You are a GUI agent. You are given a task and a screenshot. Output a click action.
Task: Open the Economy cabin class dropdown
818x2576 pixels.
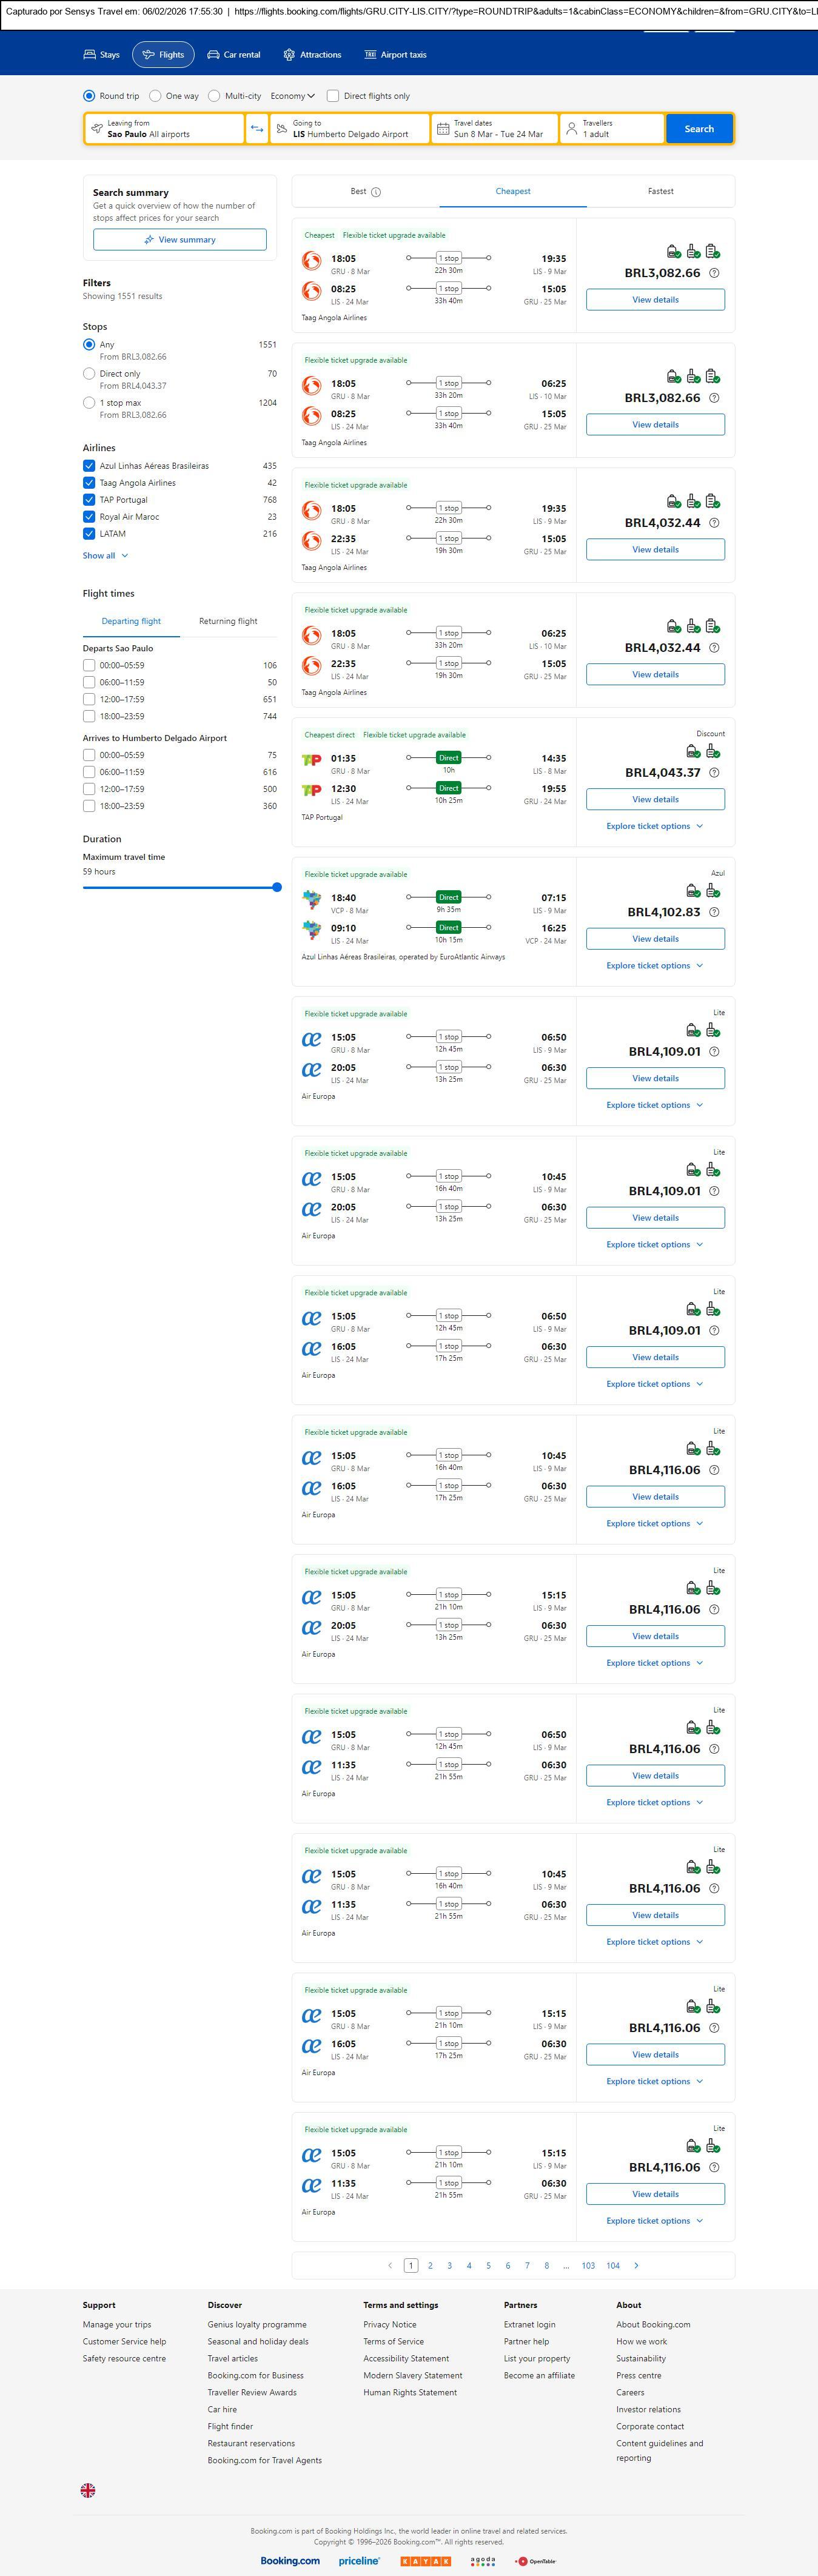292,96
